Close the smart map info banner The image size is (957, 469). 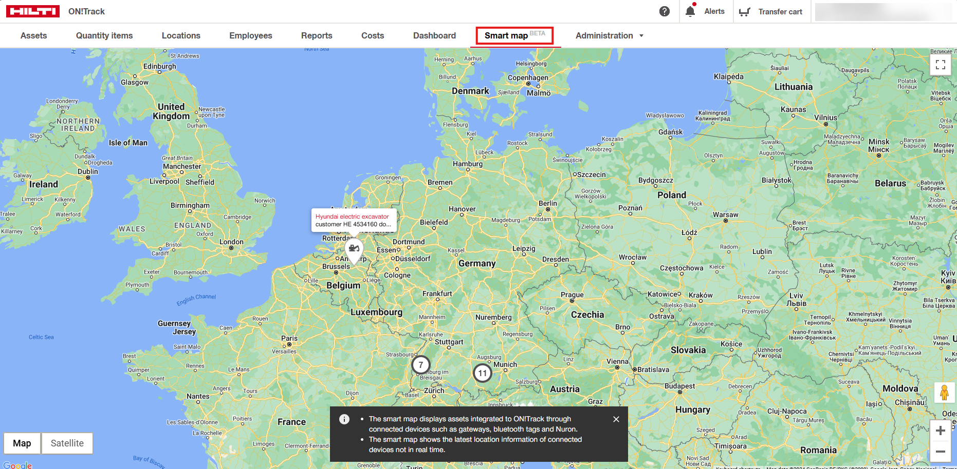pyautogui.click(x=616, y=419)
